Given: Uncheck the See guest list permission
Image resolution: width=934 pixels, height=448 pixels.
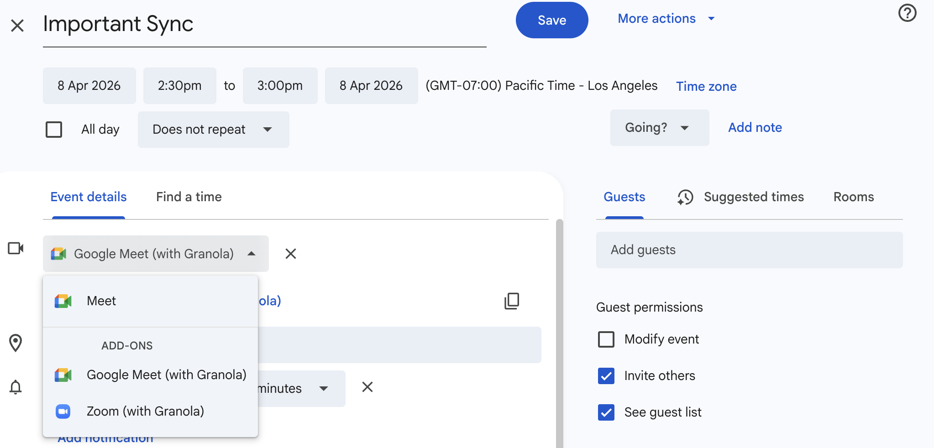Looking at the screenshot, I should (x=606, y=412).
